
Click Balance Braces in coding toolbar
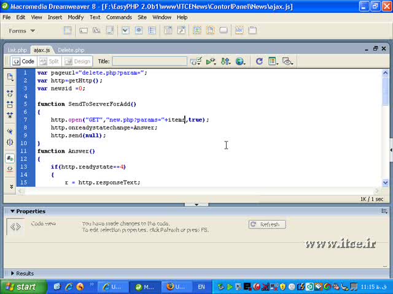[x=10, y=142]
